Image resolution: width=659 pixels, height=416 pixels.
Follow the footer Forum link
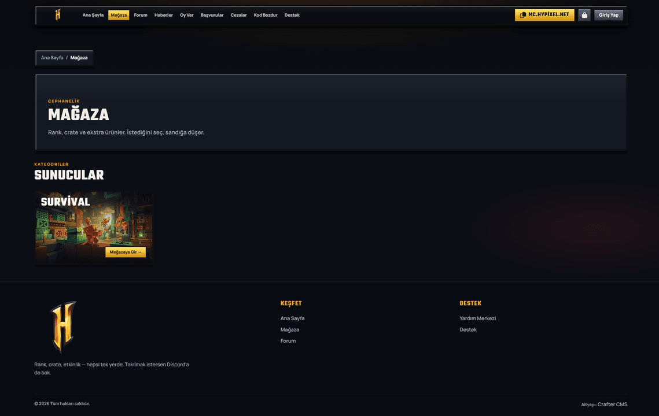[288, 341]
